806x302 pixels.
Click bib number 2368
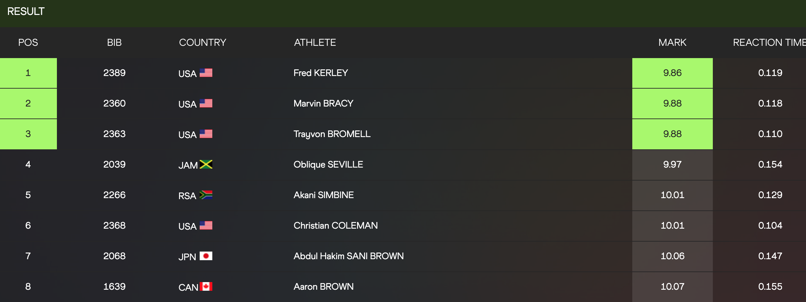(114, 225)
